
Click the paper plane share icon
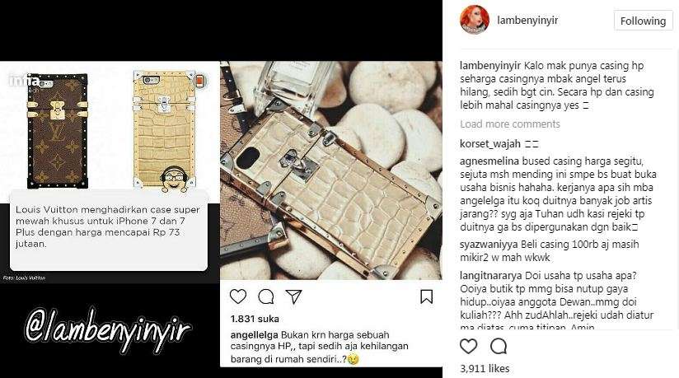click(293, 296)
